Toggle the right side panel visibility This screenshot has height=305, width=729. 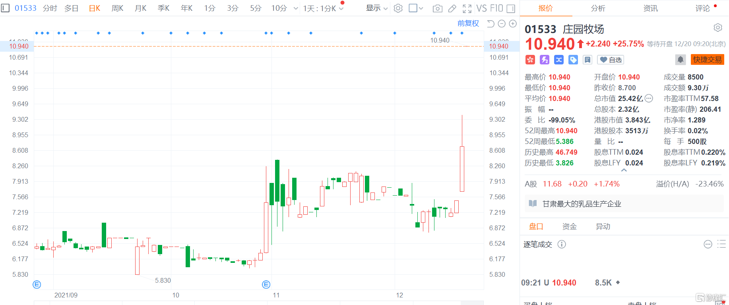pyautogui.click(x=511, y=8)
